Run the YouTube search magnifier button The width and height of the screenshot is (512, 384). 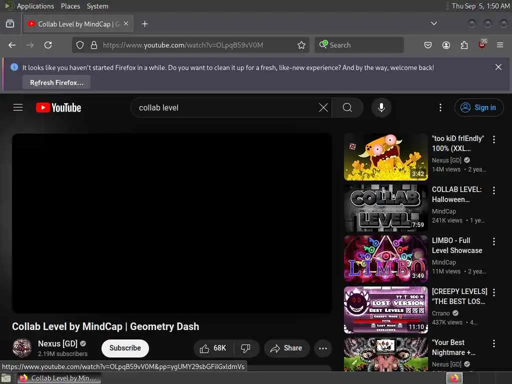[x=347, y=108]
